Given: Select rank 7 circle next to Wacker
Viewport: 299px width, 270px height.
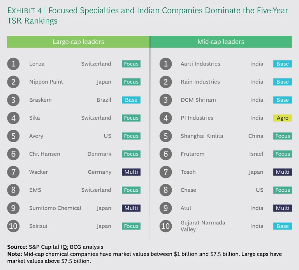Looking at the screenshot, I should (13, 172).
